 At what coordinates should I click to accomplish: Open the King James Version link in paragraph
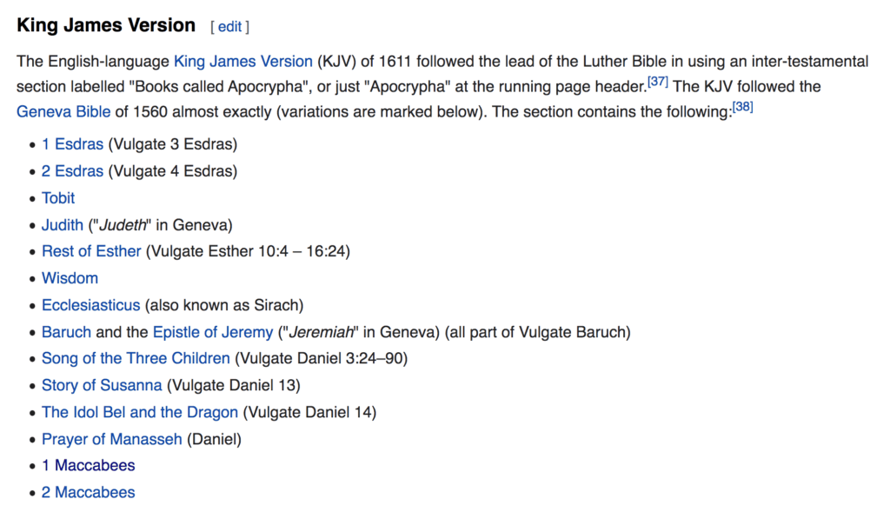click(242, 62)
